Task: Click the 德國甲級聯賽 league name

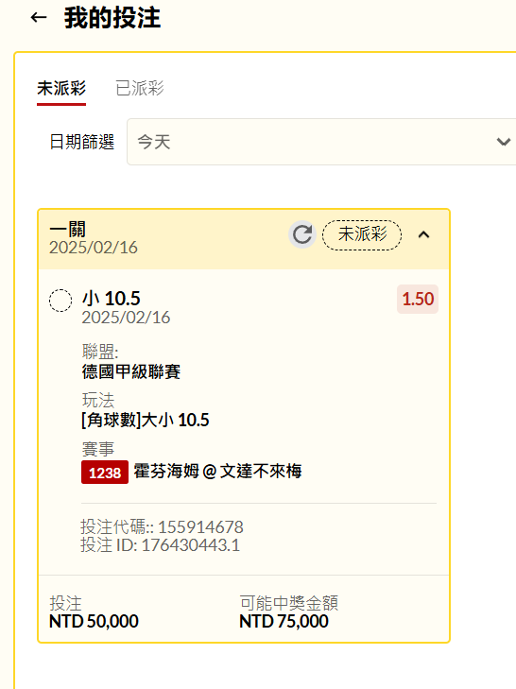Action: point(131,371)
